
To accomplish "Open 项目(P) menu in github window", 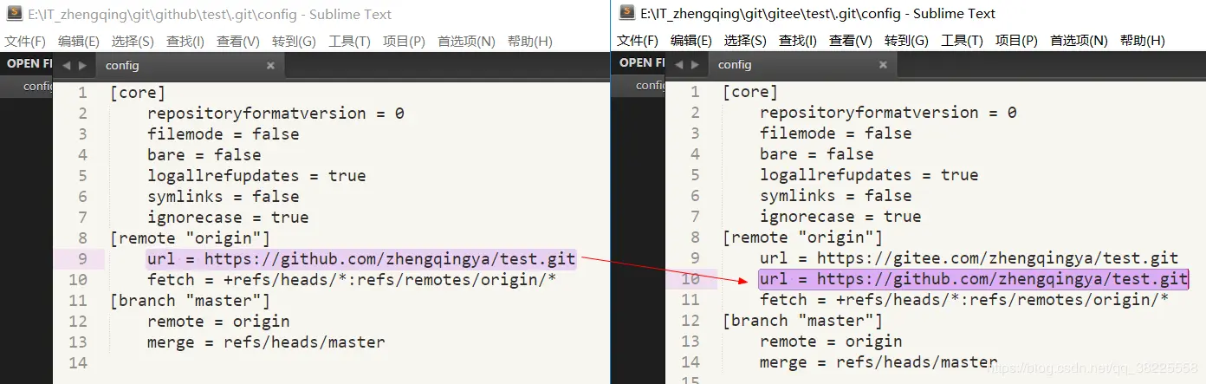I will pos(404,42).
